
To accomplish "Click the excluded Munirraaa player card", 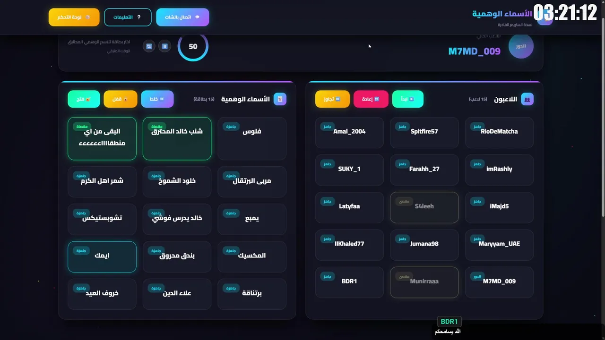I will tap(424, 282).
